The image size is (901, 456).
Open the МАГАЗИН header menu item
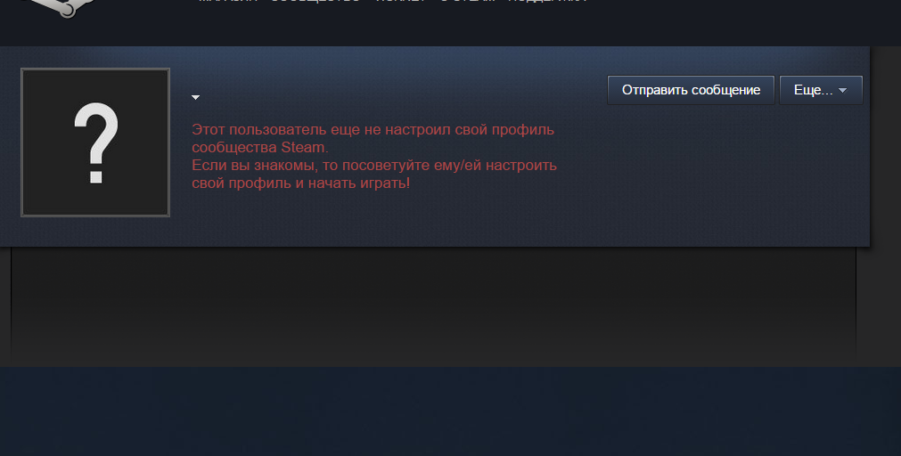pyautogui.click(x=228, y=2)
